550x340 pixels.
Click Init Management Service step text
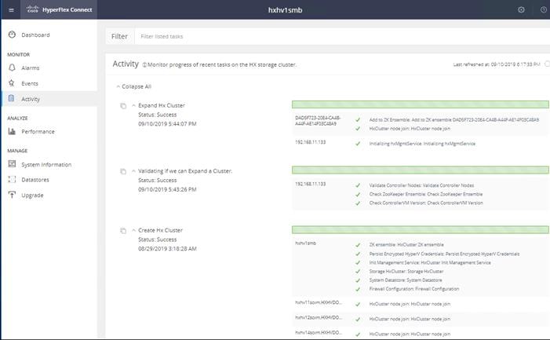[x=430, y=262]
